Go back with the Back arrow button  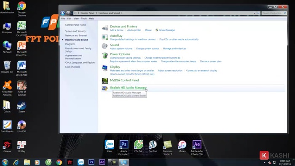(63, 13)
